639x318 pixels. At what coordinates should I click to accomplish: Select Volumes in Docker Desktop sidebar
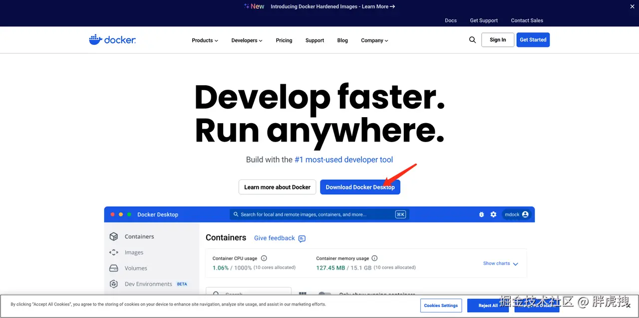[136, 268]
